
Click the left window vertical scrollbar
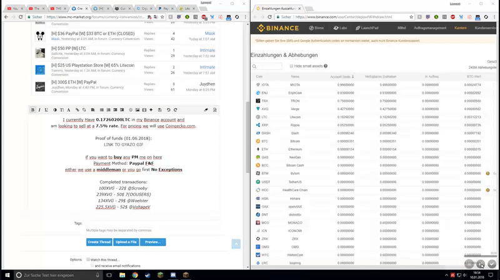tap(247, 137)
